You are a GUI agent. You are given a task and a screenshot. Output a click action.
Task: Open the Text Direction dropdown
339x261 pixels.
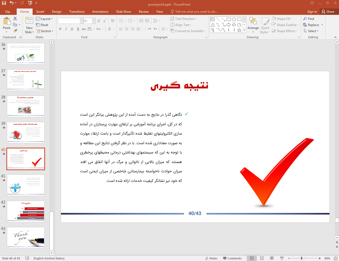pyautogui.click(x=183, y=19)
